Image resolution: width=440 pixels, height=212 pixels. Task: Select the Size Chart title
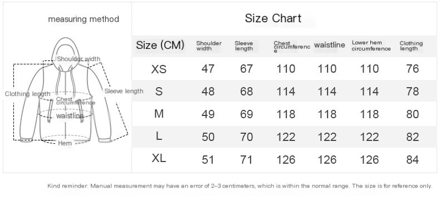pyautogui.click(x=273, y=18)
